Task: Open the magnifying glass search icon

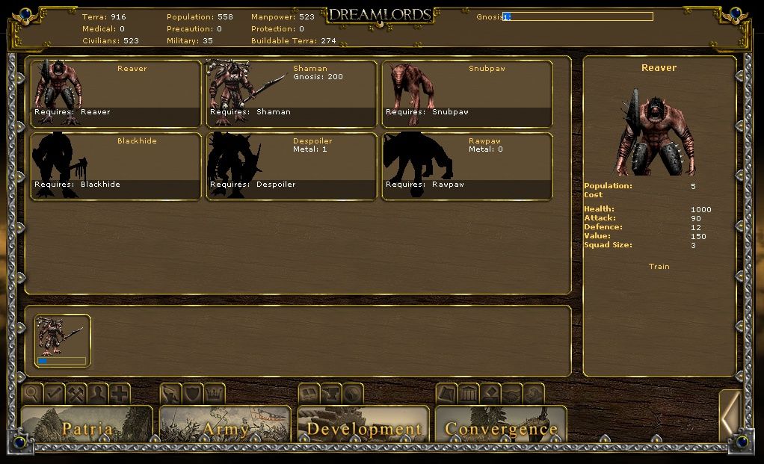Action: point(32,394)
